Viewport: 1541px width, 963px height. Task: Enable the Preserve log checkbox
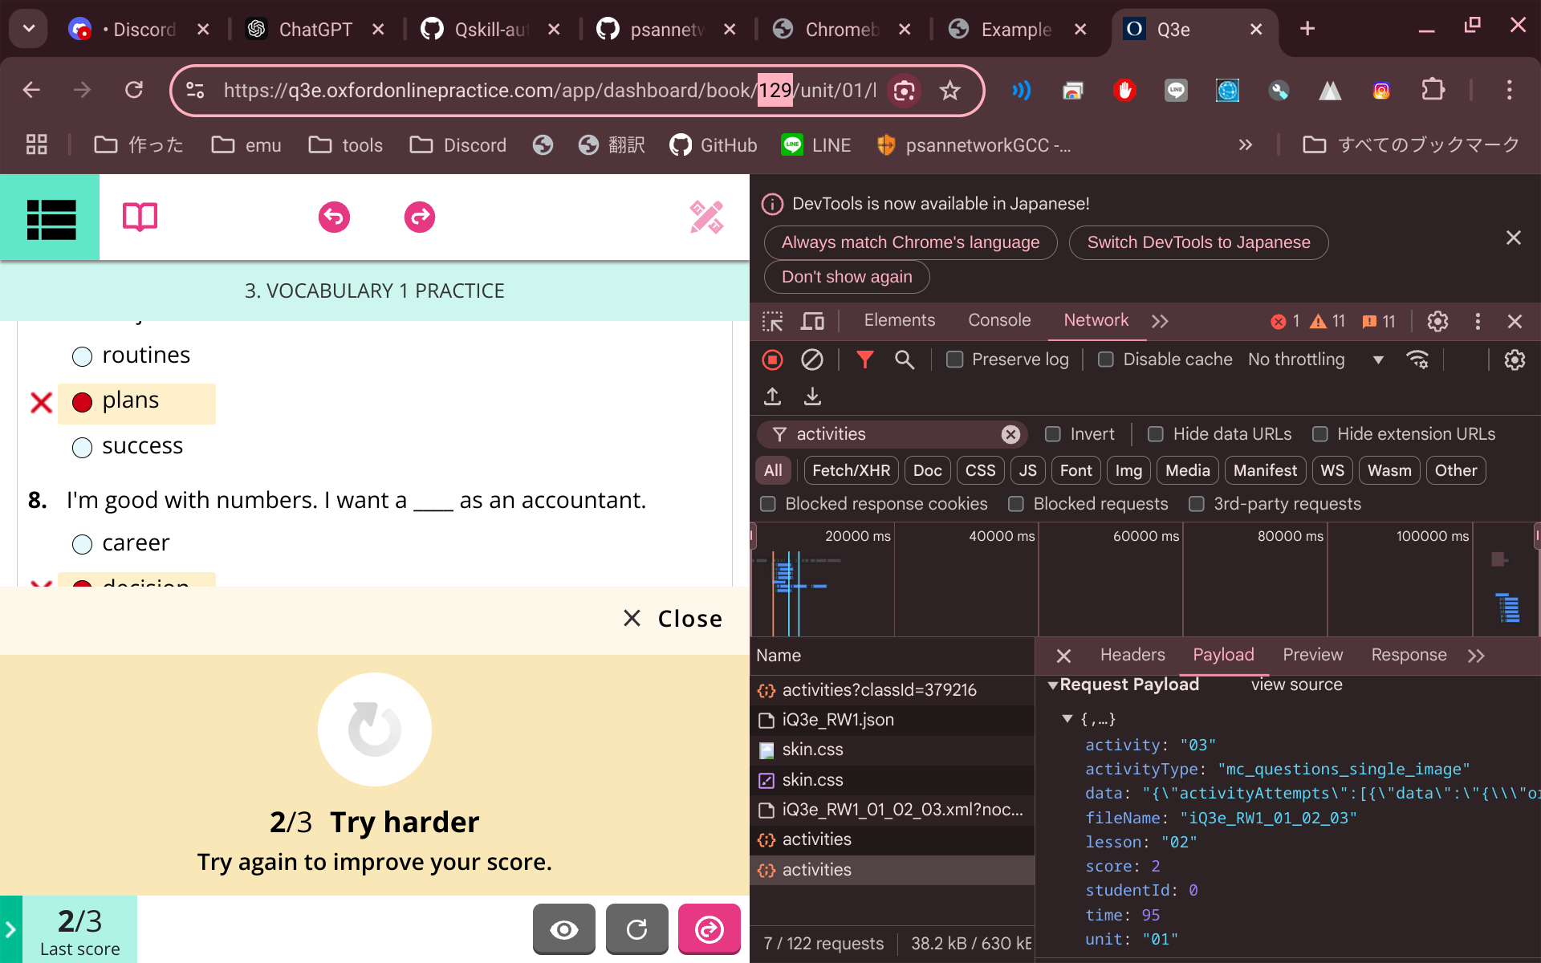[x=955, y=360]
